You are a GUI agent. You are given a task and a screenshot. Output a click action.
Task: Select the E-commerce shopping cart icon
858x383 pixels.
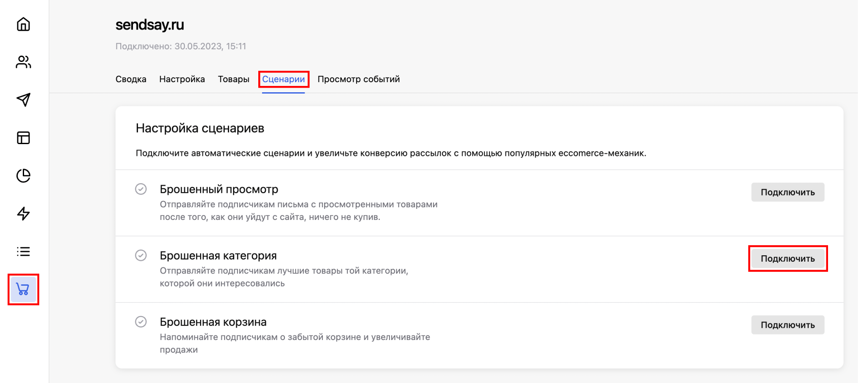(x=23, y=289)
